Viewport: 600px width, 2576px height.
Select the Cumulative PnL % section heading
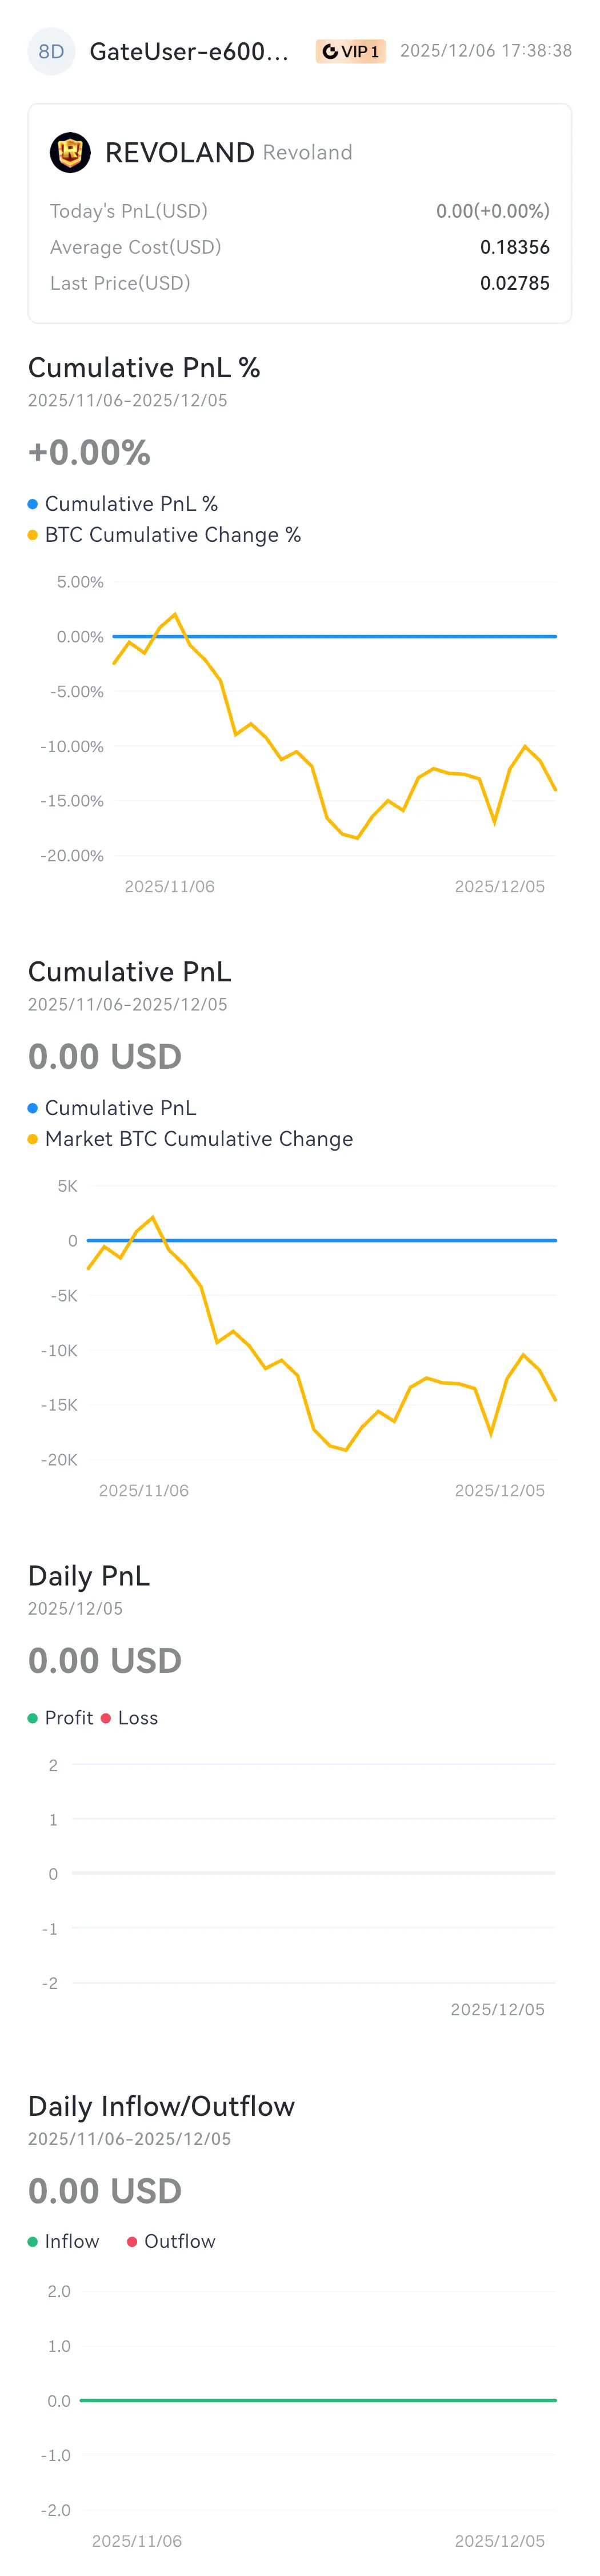144,368
